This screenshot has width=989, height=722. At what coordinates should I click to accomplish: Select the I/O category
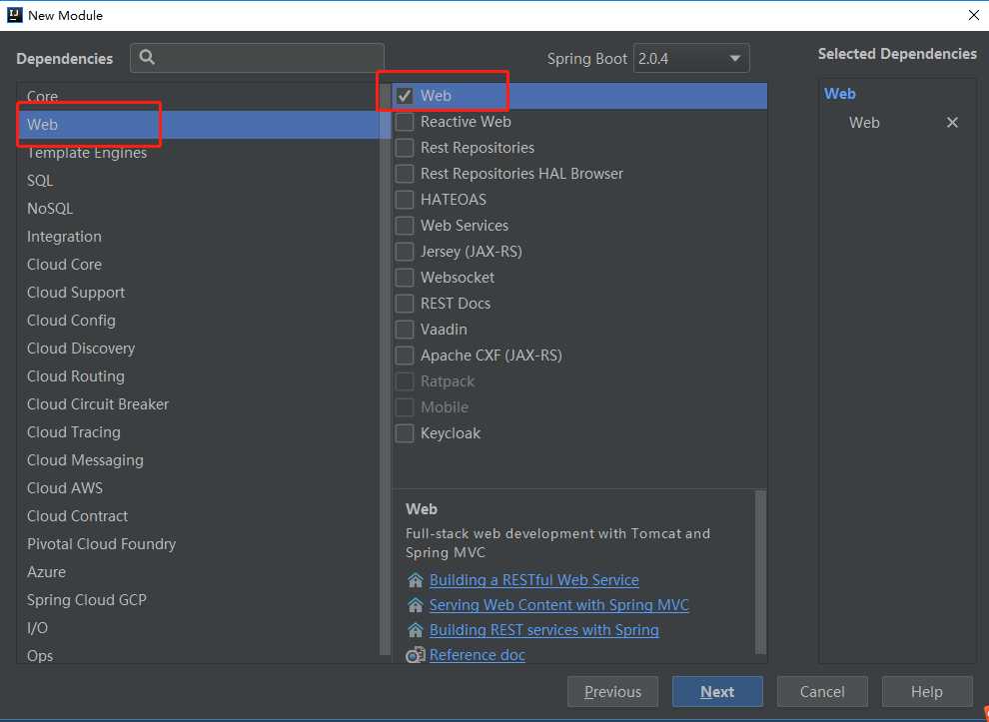click(198, 628)
